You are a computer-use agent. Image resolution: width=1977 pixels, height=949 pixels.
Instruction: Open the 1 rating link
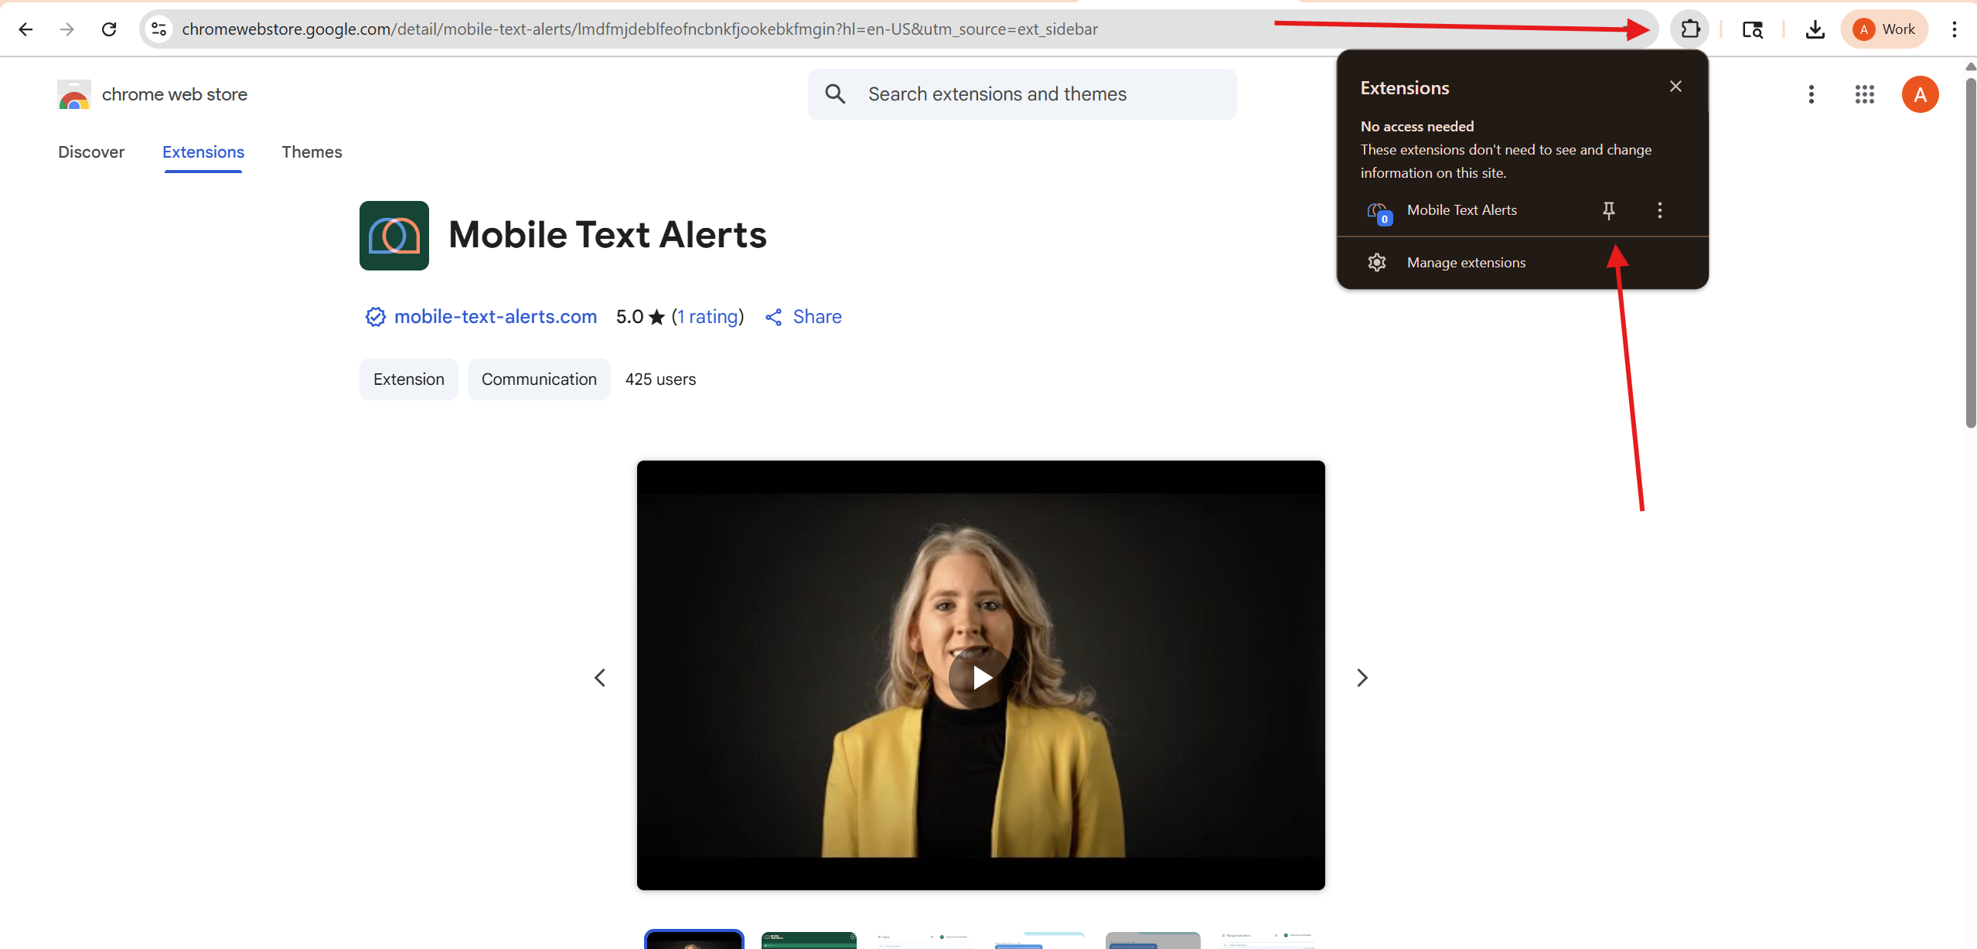pyautogui.click(x=707, y=317)
